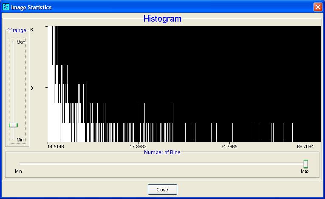Close the window with the red X
This screenshot has height=199, width=325.
317,7
